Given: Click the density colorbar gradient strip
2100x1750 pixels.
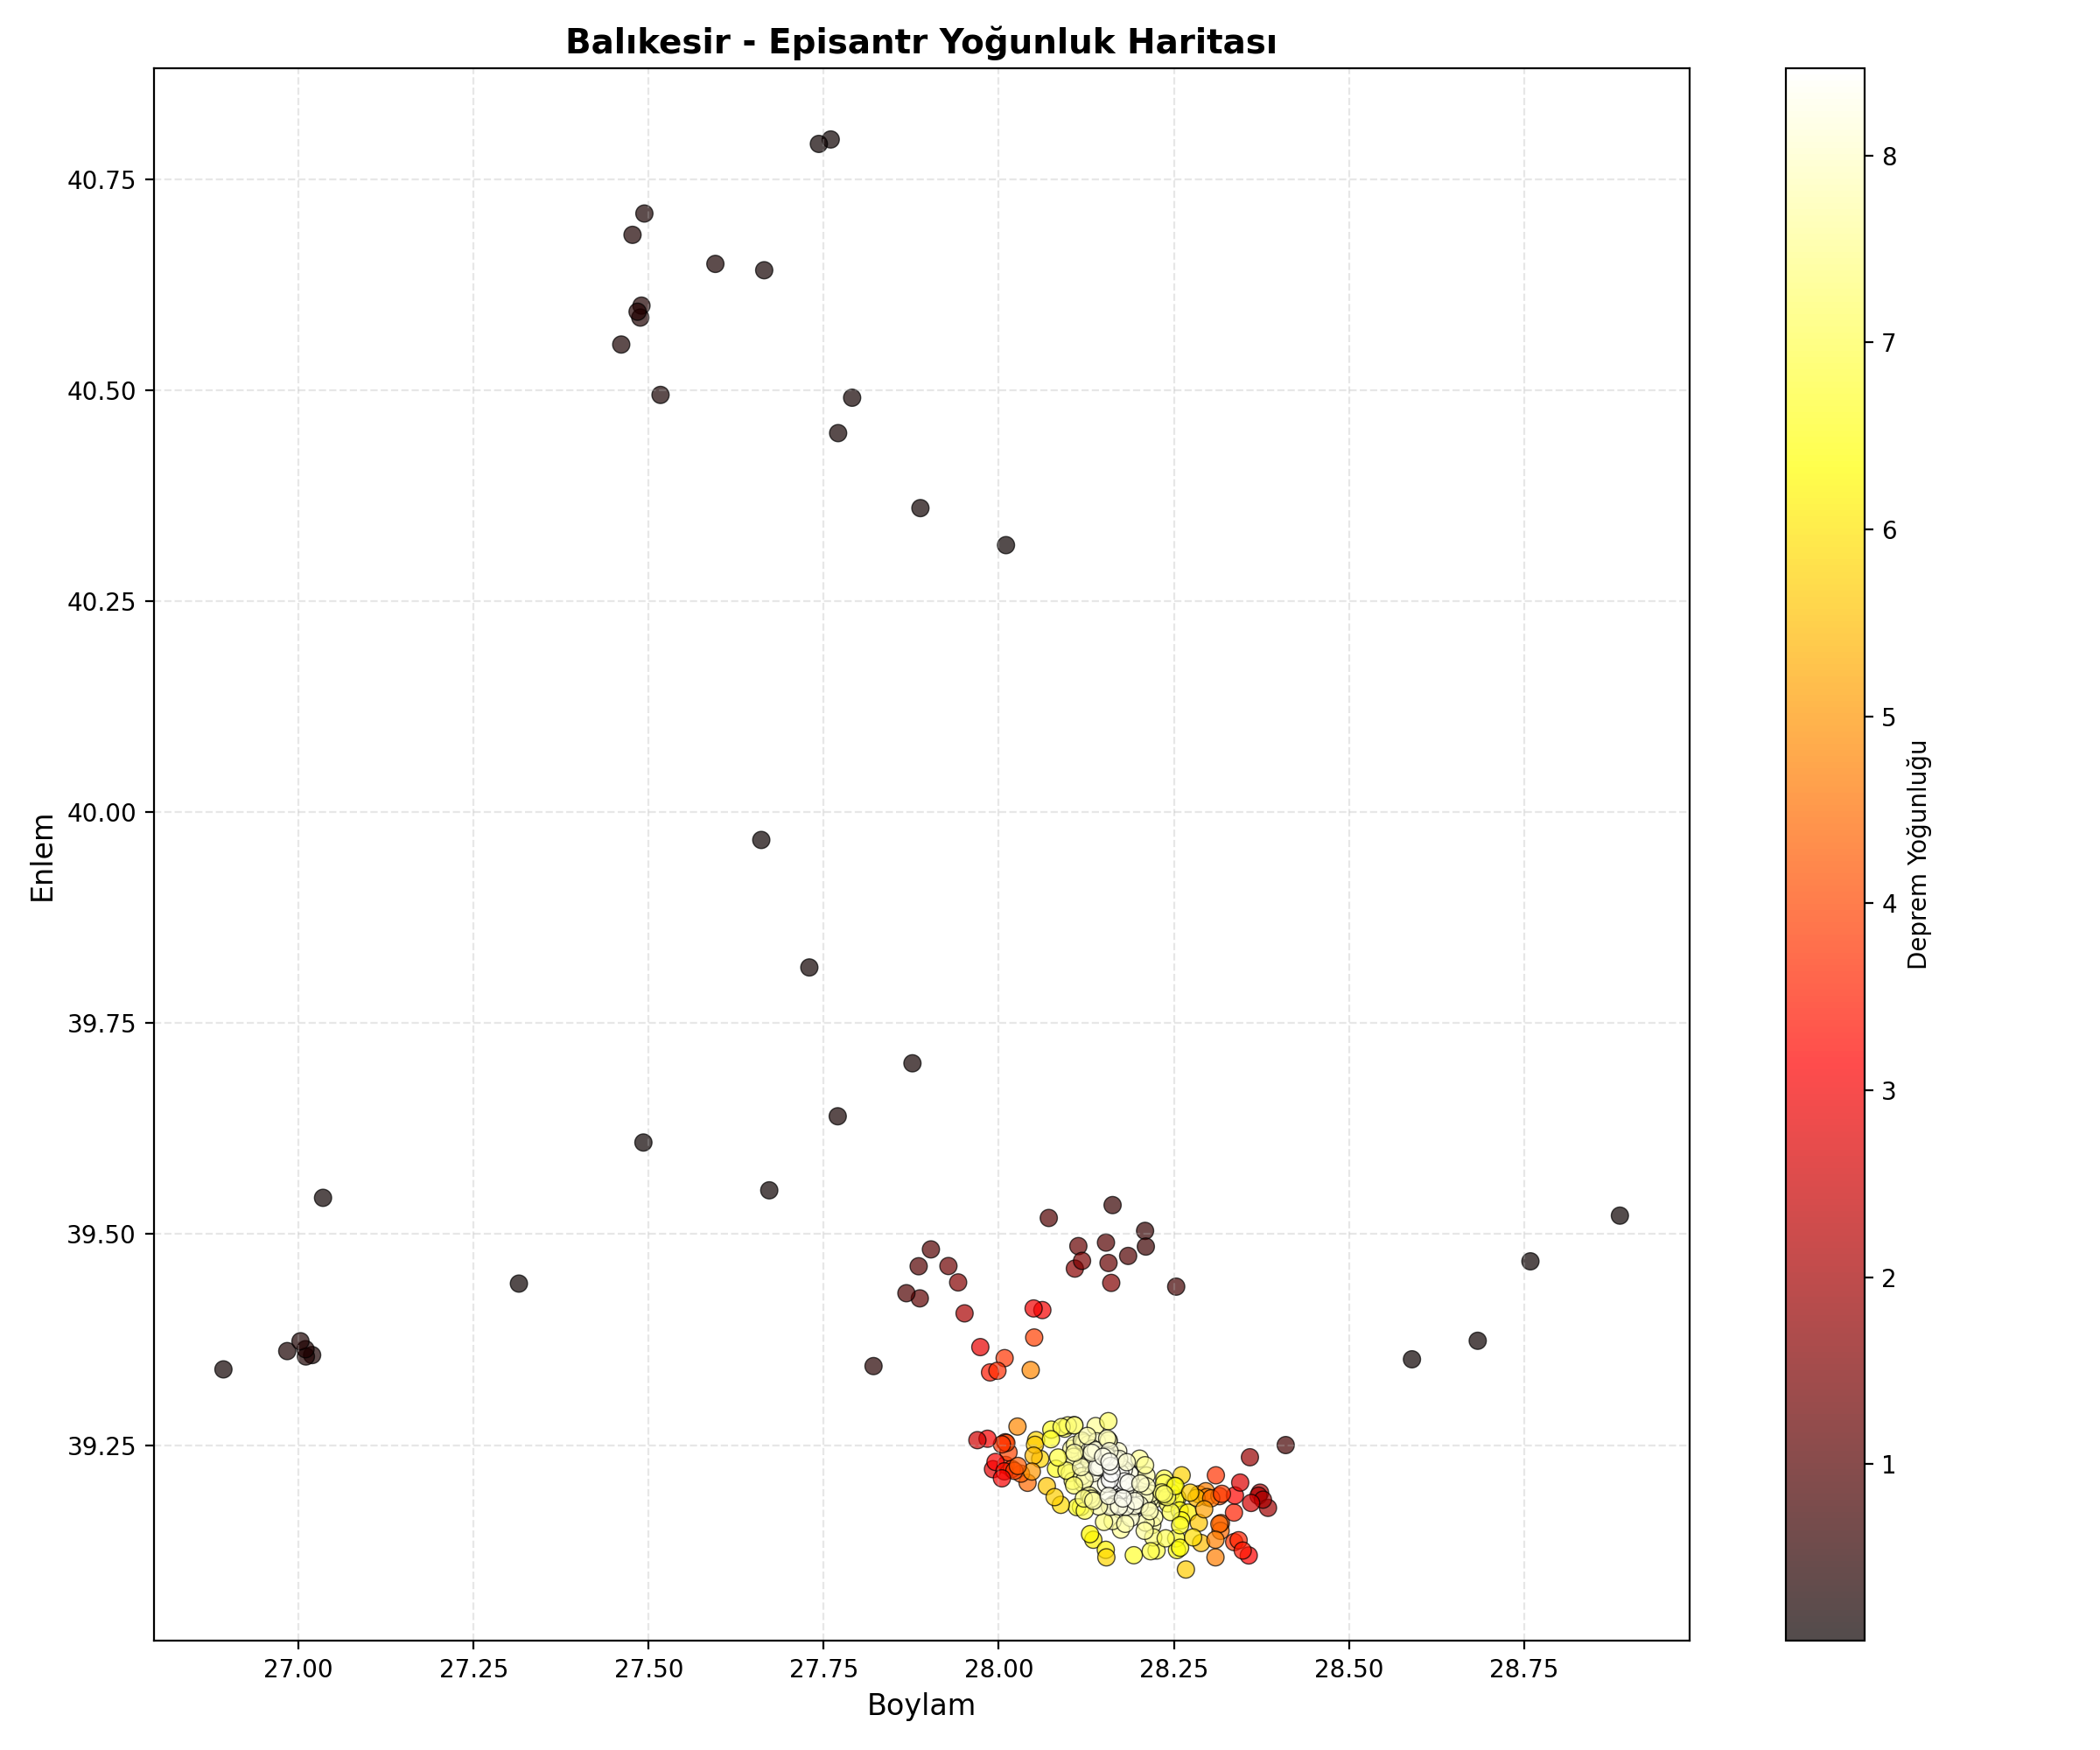Looking at the screenshot, I should [1825, 854].
